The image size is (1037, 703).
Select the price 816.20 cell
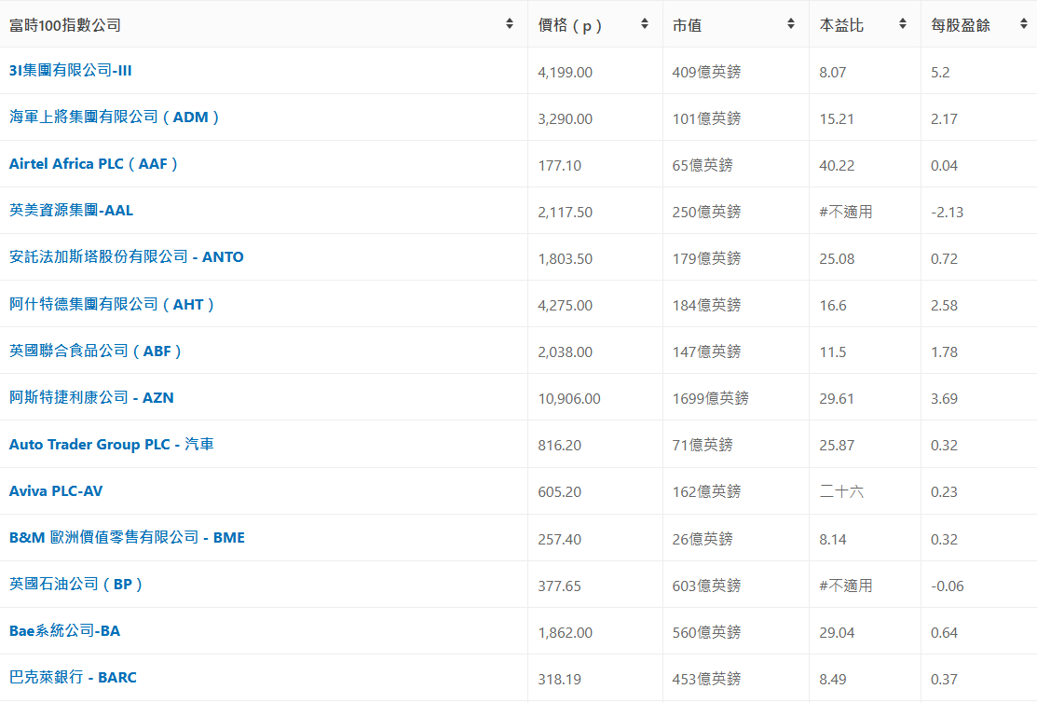(560, 446)
